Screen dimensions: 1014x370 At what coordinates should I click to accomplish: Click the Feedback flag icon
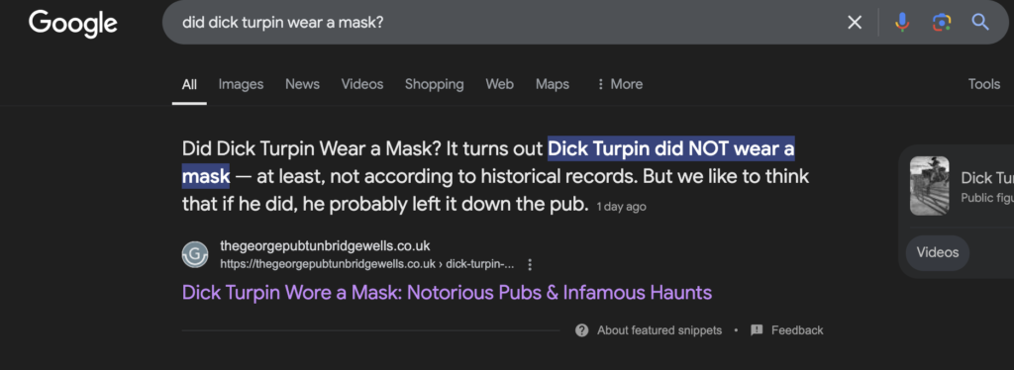(x=757, y=330)
